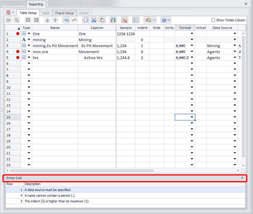Toggle the Show Totals Column checkbox
253x214 pixels.
pyautogui.click(x=213, y=20)
